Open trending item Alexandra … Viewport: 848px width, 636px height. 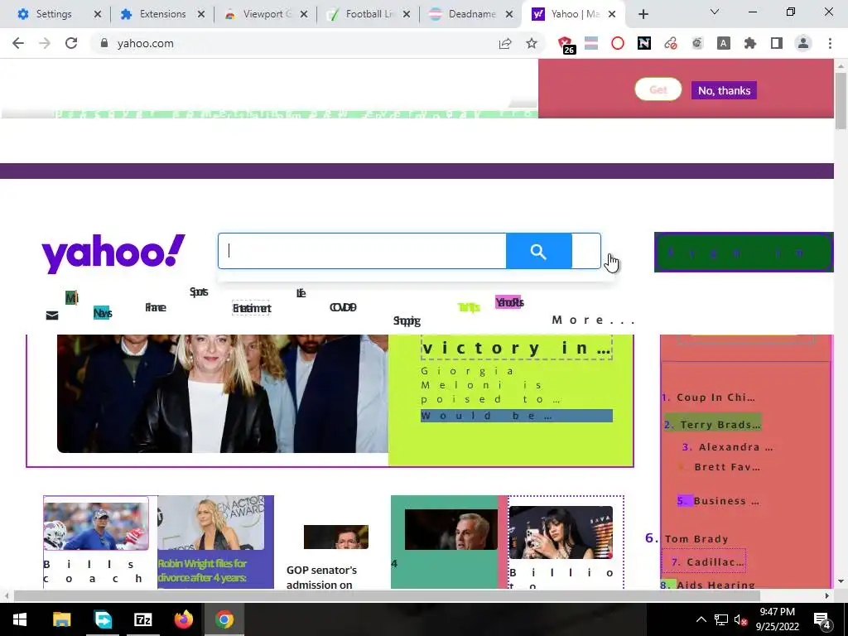735,447
